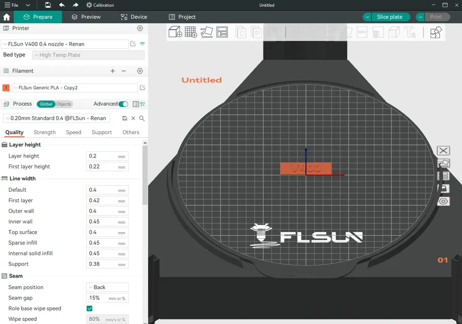Viewport: 462px width, 324px height.
Task: Open the Calibration menu
Action: point(100,5)
